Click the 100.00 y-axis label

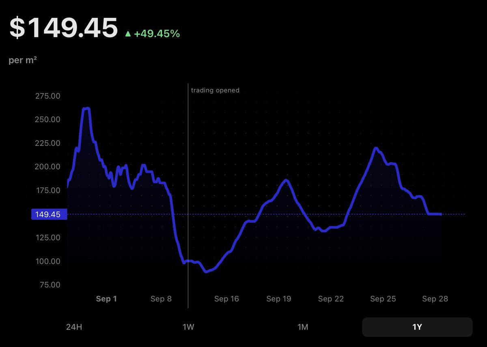pos(48,261)
